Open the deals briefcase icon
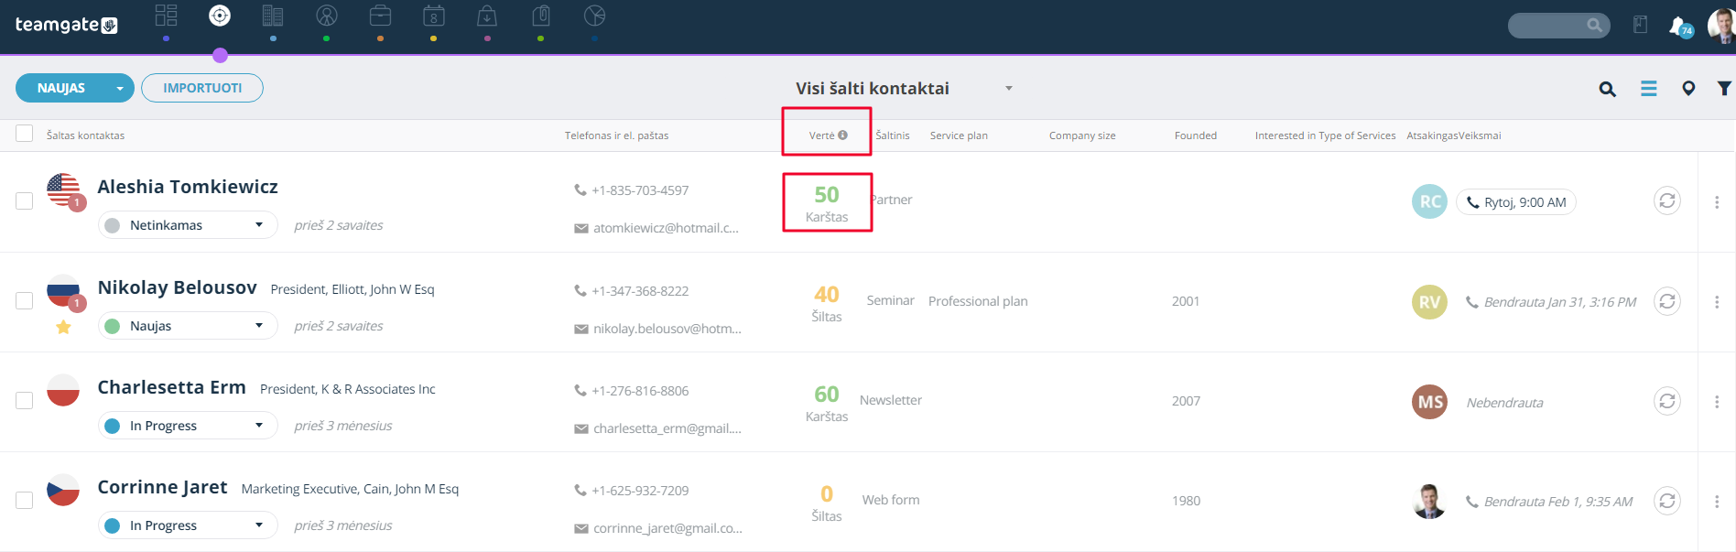The width and height of the screenshot is (1736, 552). (380, 16)
